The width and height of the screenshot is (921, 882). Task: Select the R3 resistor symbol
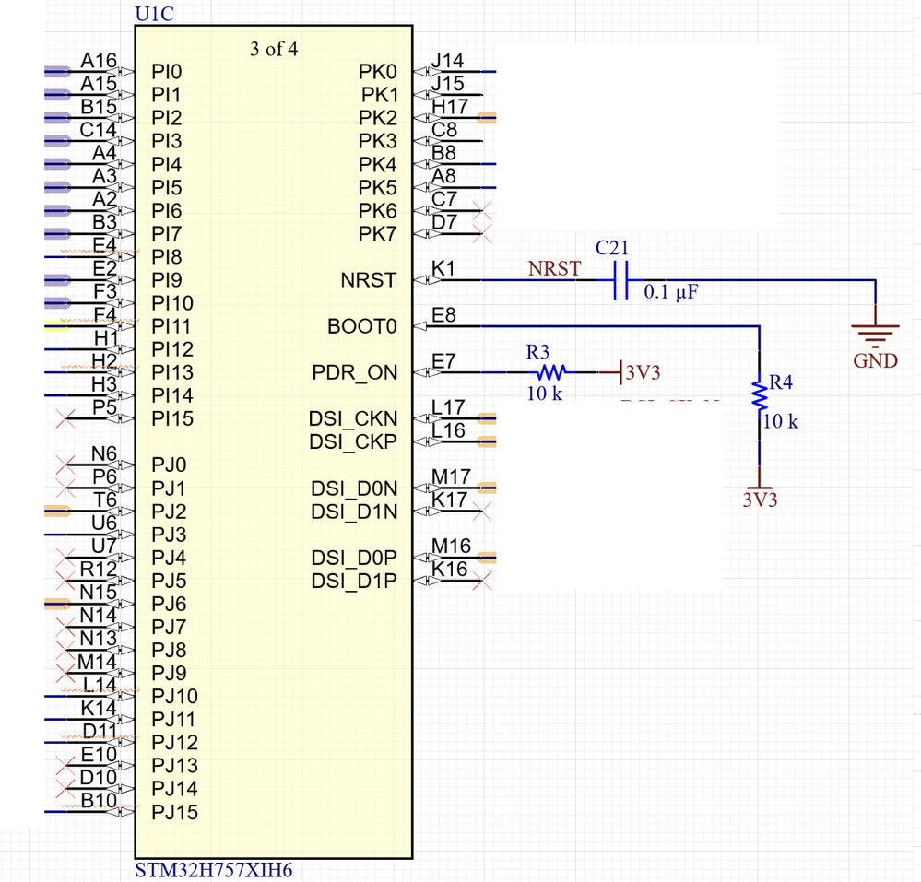click(x=551, y=372)
